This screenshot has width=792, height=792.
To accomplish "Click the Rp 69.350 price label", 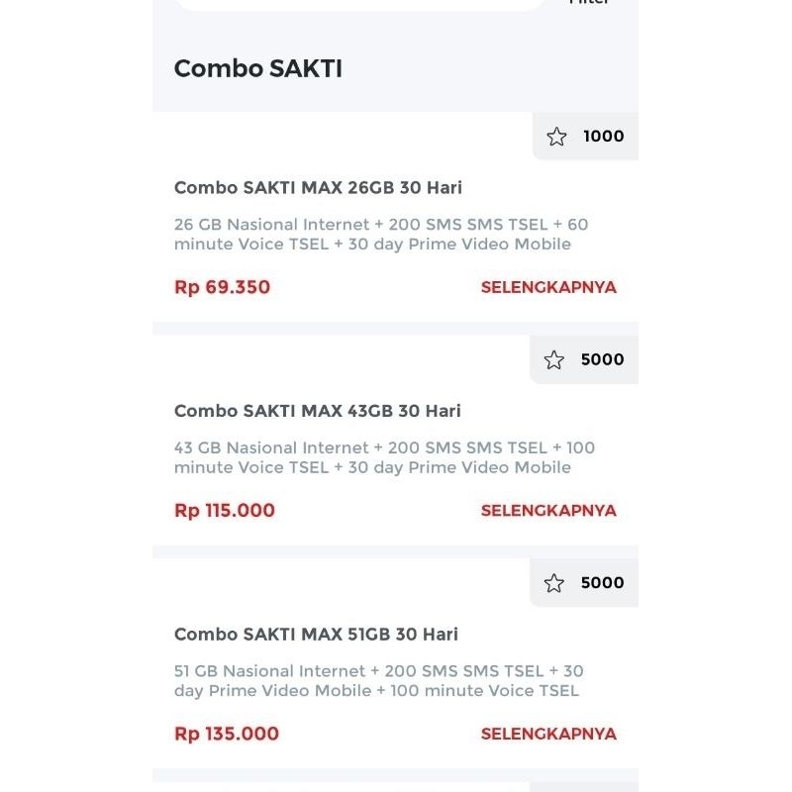I will tap(222, 287).
